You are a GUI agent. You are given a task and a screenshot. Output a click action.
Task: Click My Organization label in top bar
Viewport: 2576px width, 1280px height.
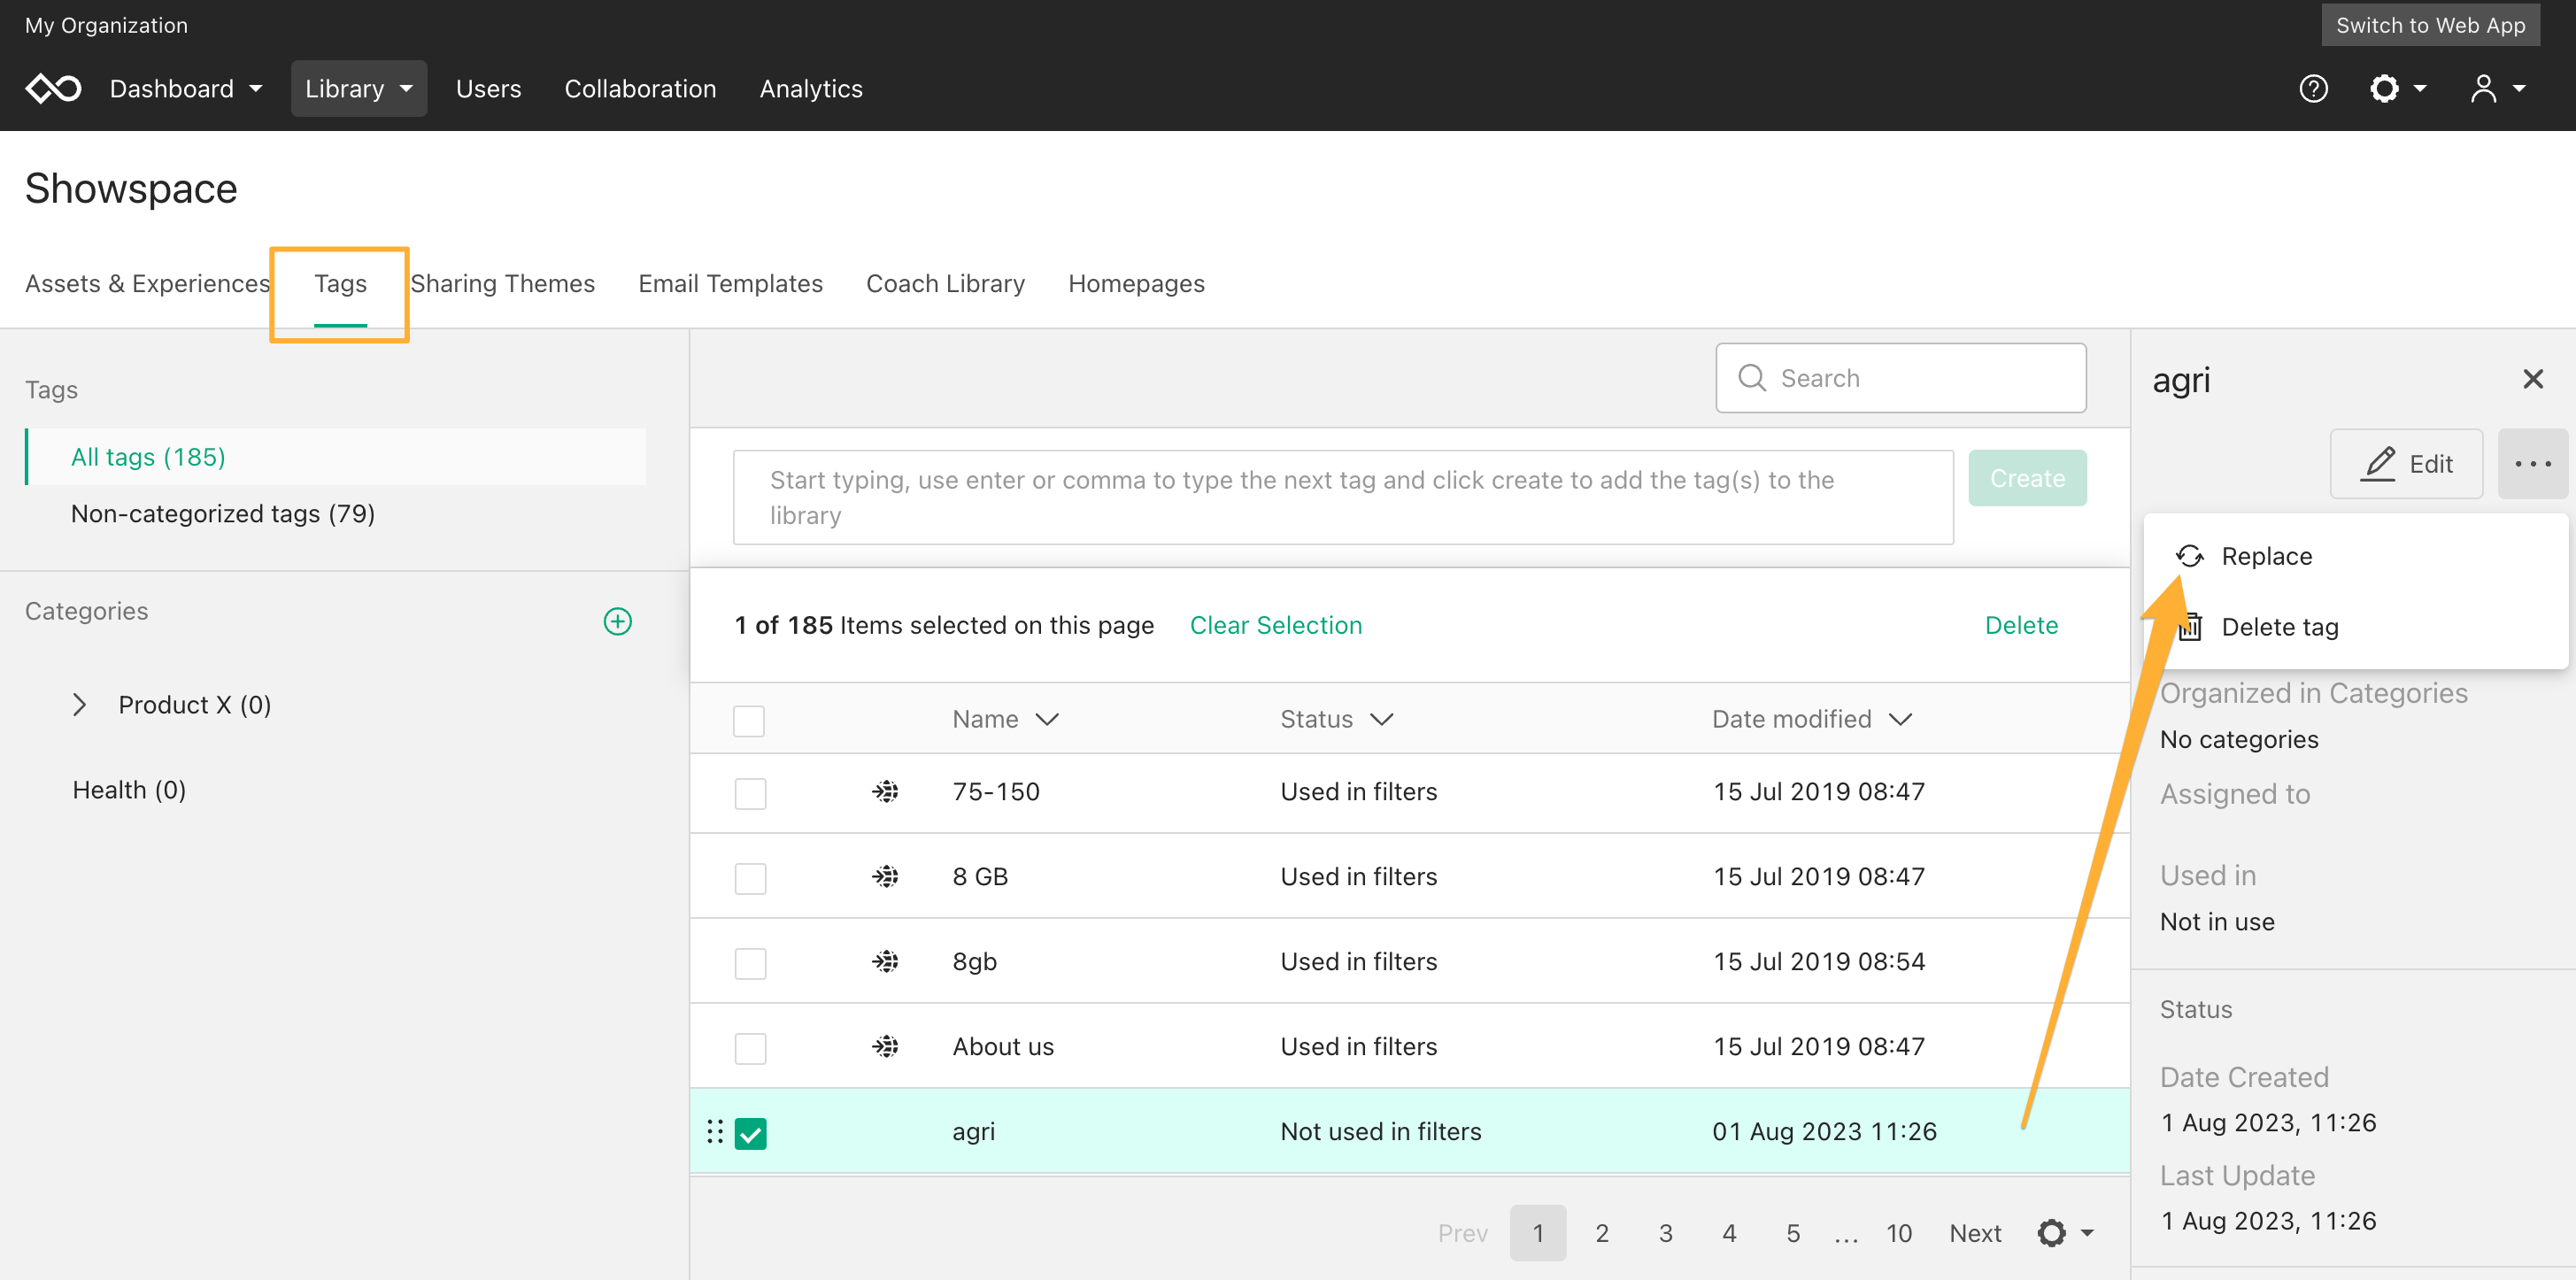coord(106,25)
